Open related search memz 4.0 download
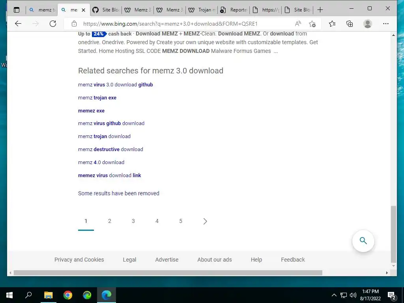This screenshot has height=303, width=404. point(101,162)
